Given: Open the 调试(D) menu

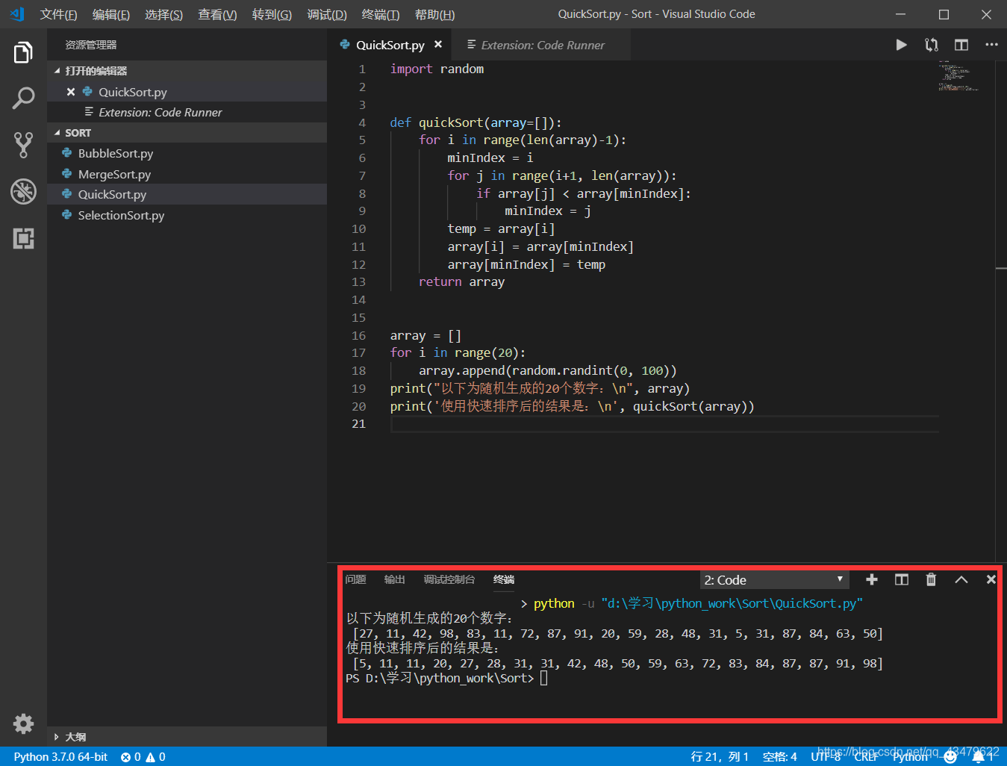Looking at the screenshot, I should (x=326, y=14).
